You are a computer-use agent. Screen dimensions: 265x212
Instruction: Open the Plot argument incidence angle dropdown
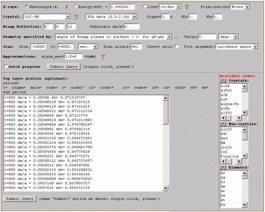pos(256,46)
